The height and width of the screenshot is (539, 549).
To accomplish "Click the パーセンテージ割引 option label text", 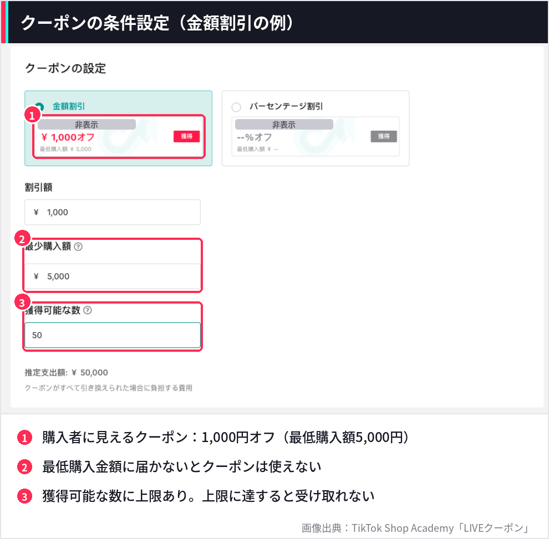I will [x=286, y=106].
